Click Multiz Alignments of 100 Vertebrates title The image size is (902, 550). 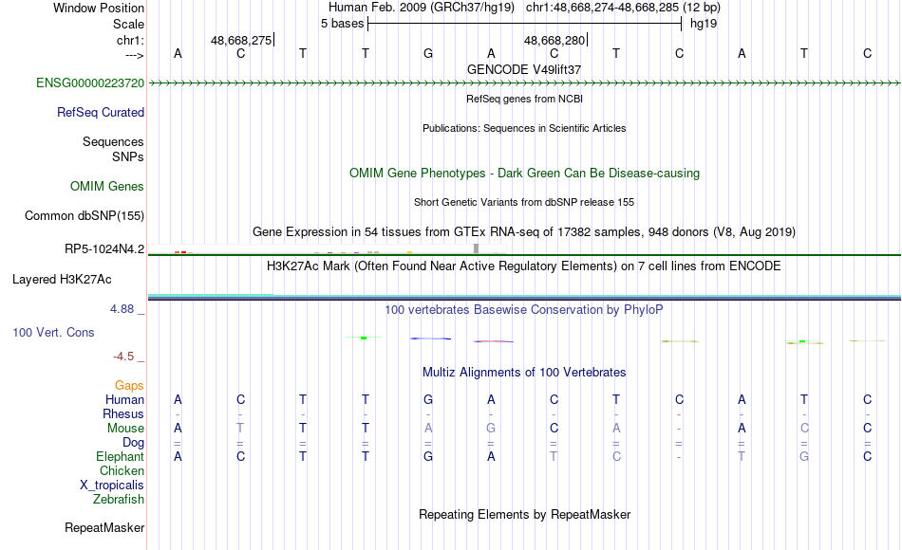[524, 373]
